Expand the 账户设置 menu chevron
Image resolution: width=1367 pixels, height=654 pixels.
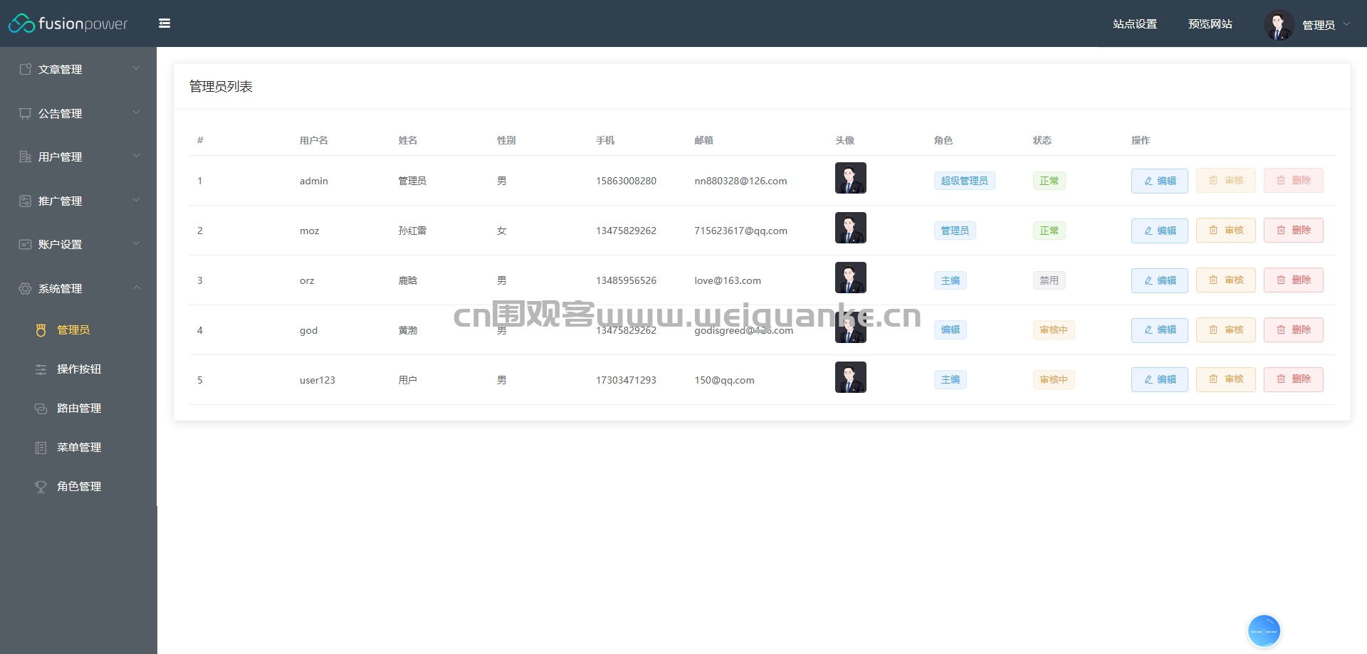[x=136, y=243]
